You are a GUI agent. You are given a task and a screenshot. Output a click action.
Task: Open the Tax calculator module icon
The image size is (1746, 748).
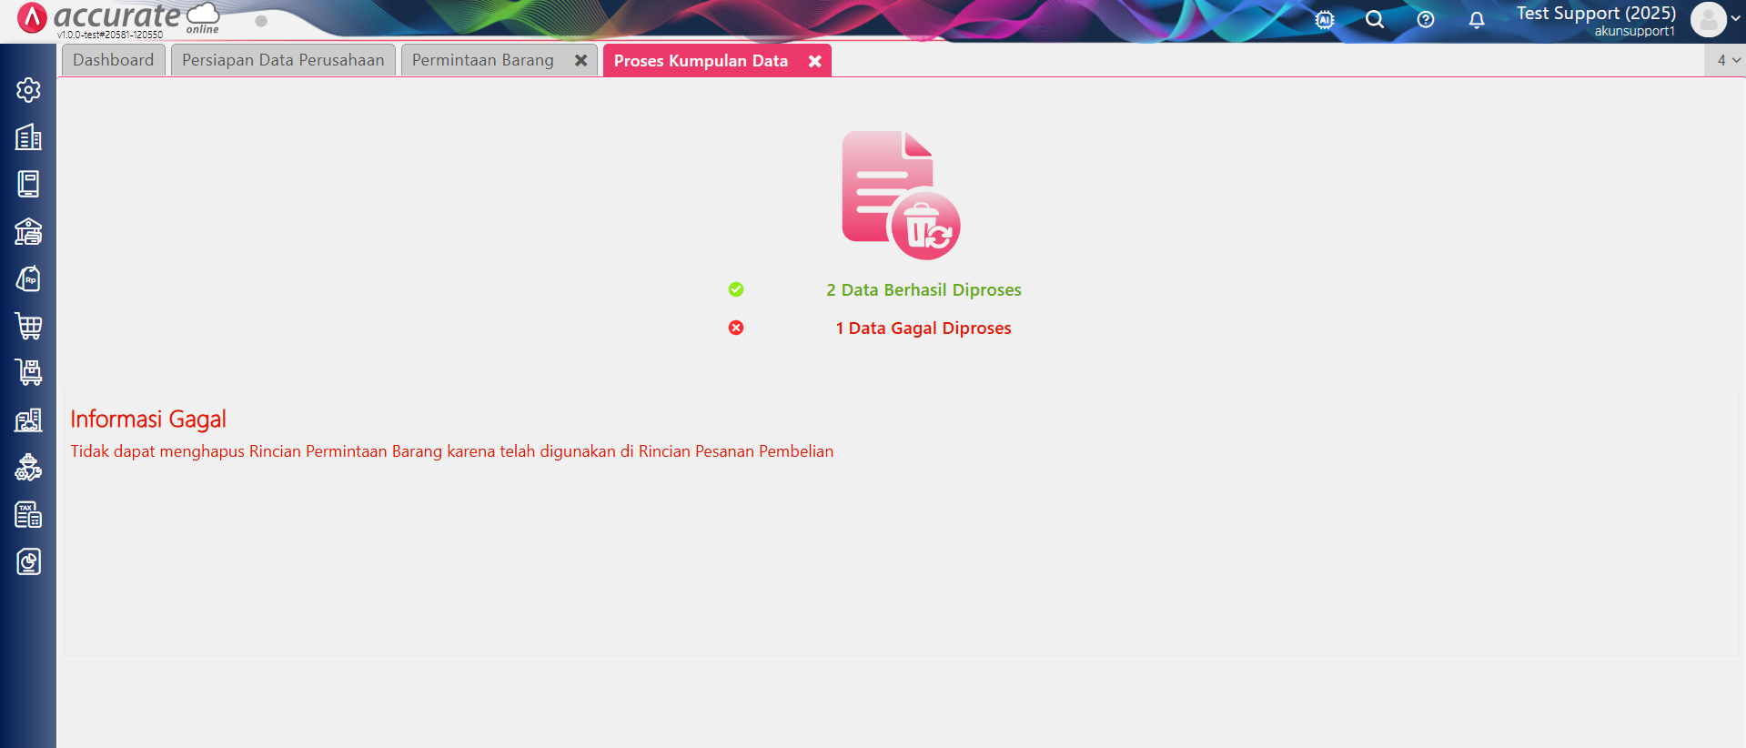pos(28,515)
